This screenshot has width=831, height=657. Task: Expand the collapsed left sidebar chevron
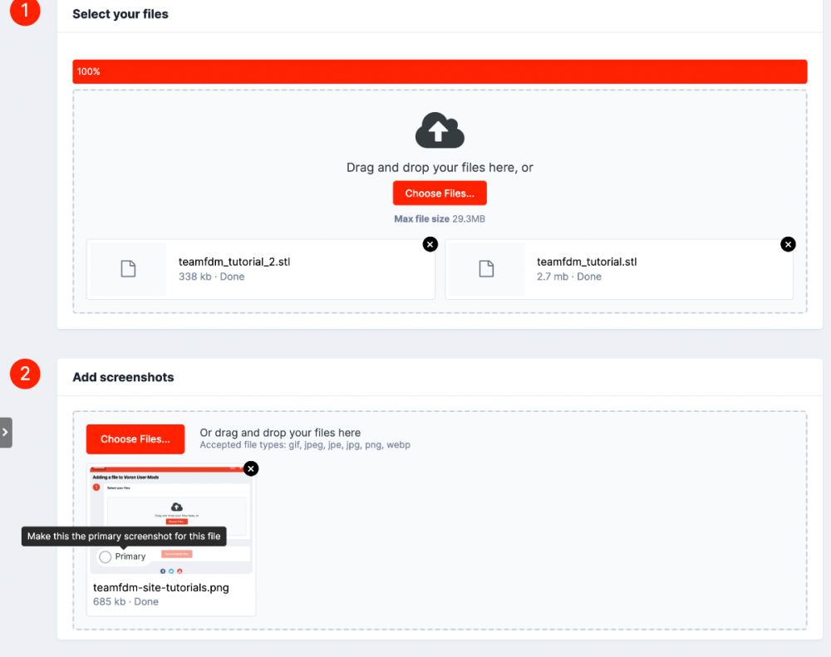[x=6, y=433]
